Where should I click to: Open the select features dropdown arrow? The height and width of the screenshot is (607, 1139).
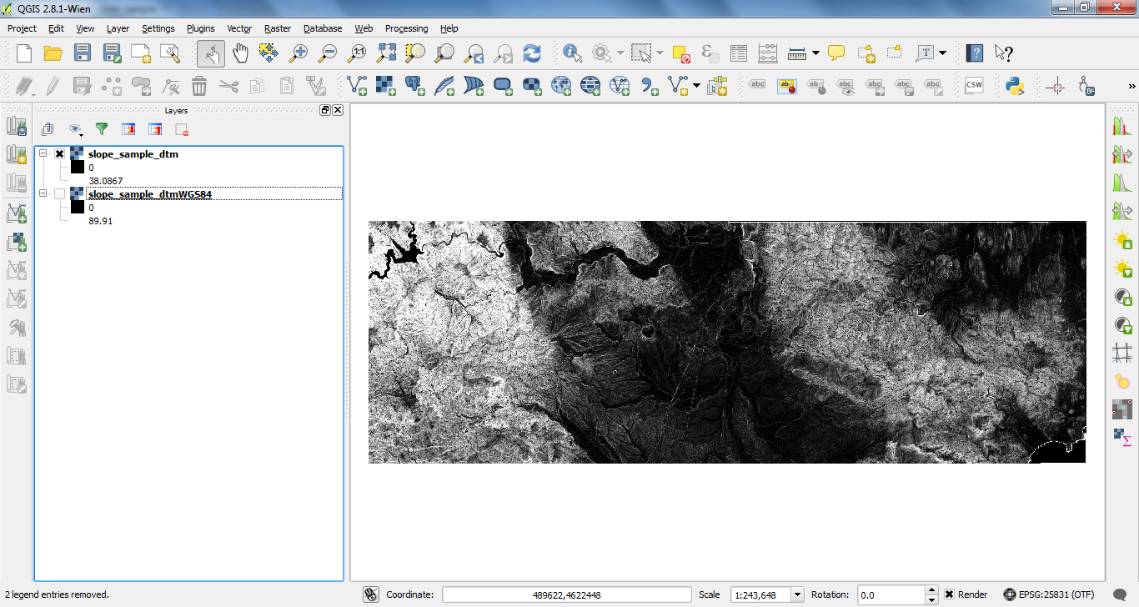(x=660, y=53)
